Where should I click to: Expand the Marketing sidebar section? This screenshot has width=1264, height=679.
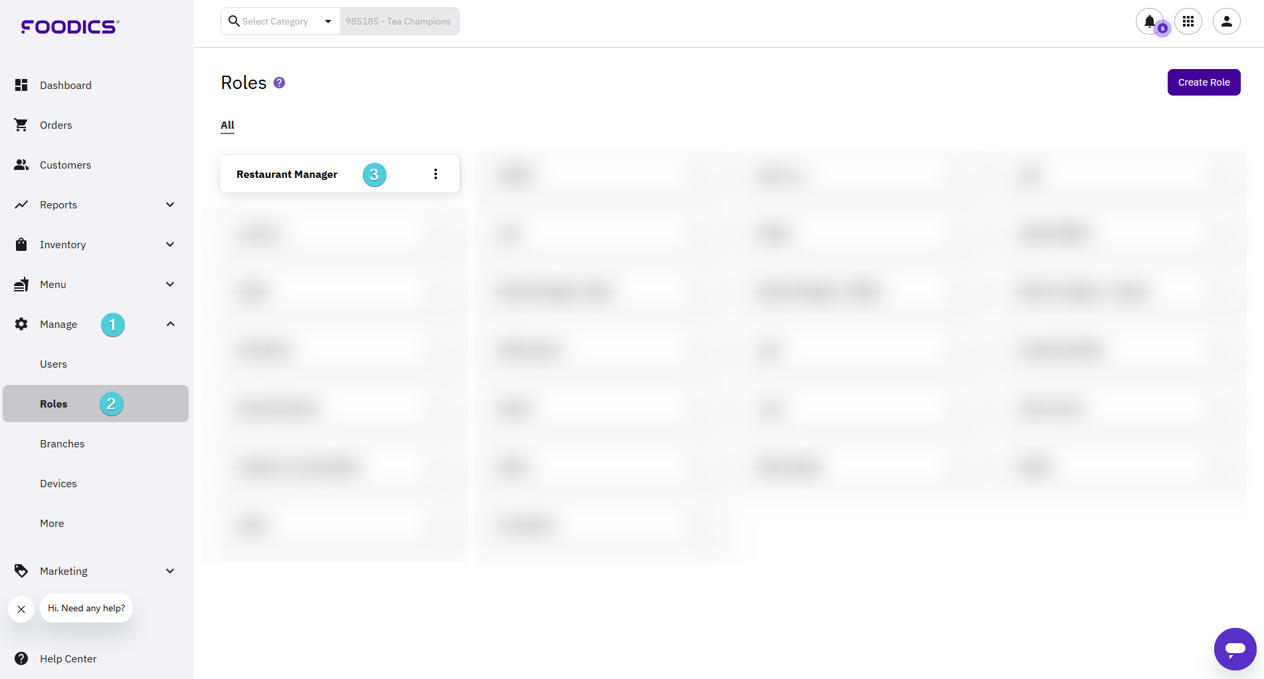coord(170,571)
